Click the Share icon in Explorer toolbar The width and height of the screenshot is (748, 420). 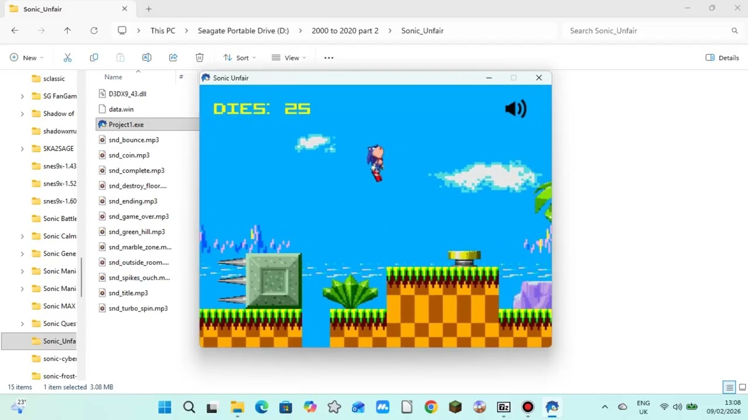[x=173, y=58]
